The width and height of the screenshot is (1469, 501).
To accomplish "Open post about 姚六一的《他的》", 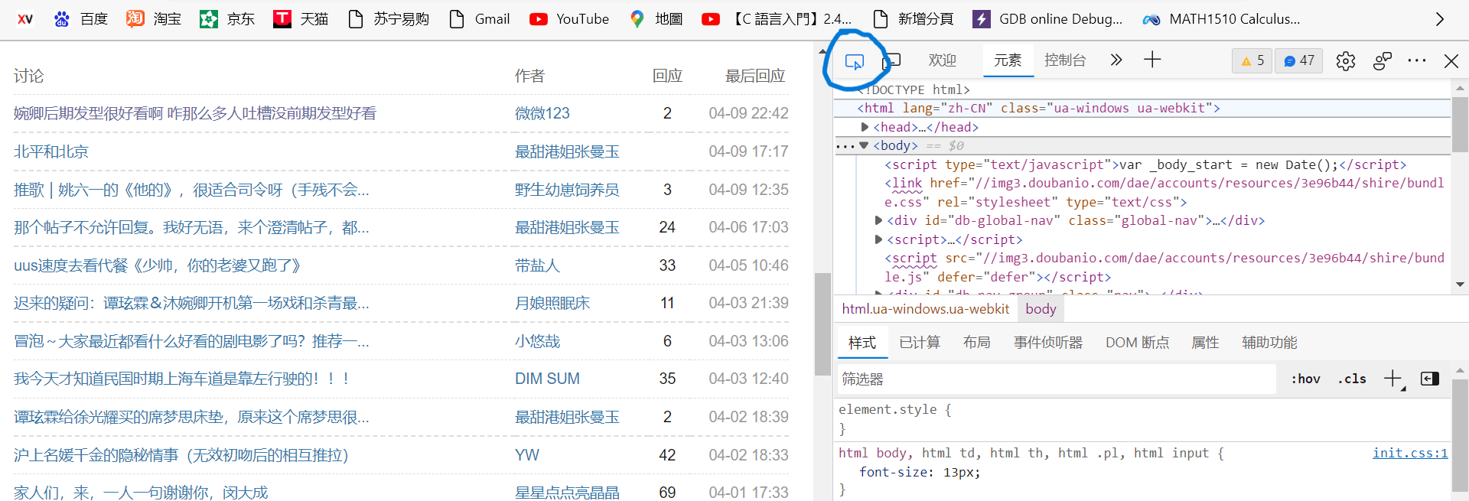I will [191, 190].
